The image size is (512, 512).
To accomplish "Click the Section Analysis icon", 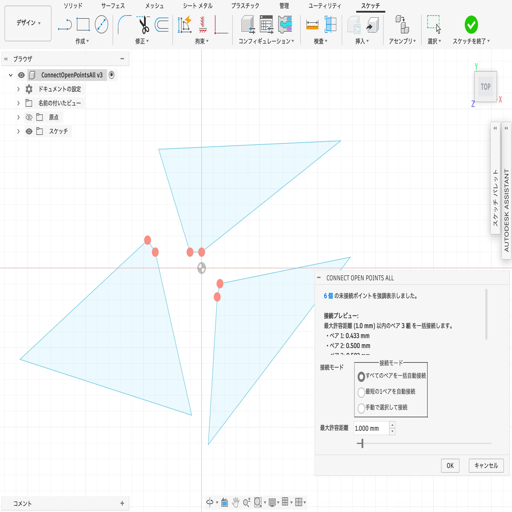I will point(330,25).
